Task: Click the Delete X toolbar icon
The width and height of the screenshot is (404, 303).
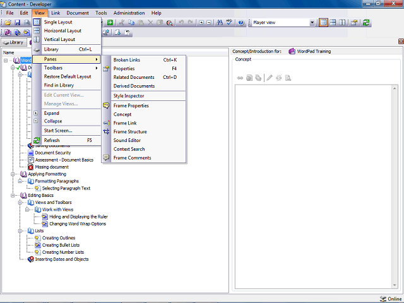Action: pyautogui.click(x=150, y=23)
